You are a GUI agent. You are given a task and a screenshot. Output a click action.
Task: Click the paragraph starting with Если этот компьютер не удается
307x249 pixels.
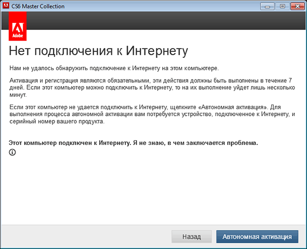click(152, 114)
